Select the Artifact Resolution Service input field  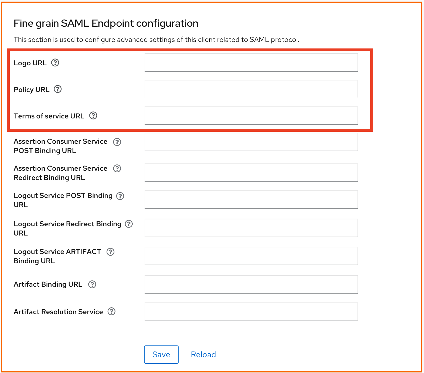click(251, 311)
